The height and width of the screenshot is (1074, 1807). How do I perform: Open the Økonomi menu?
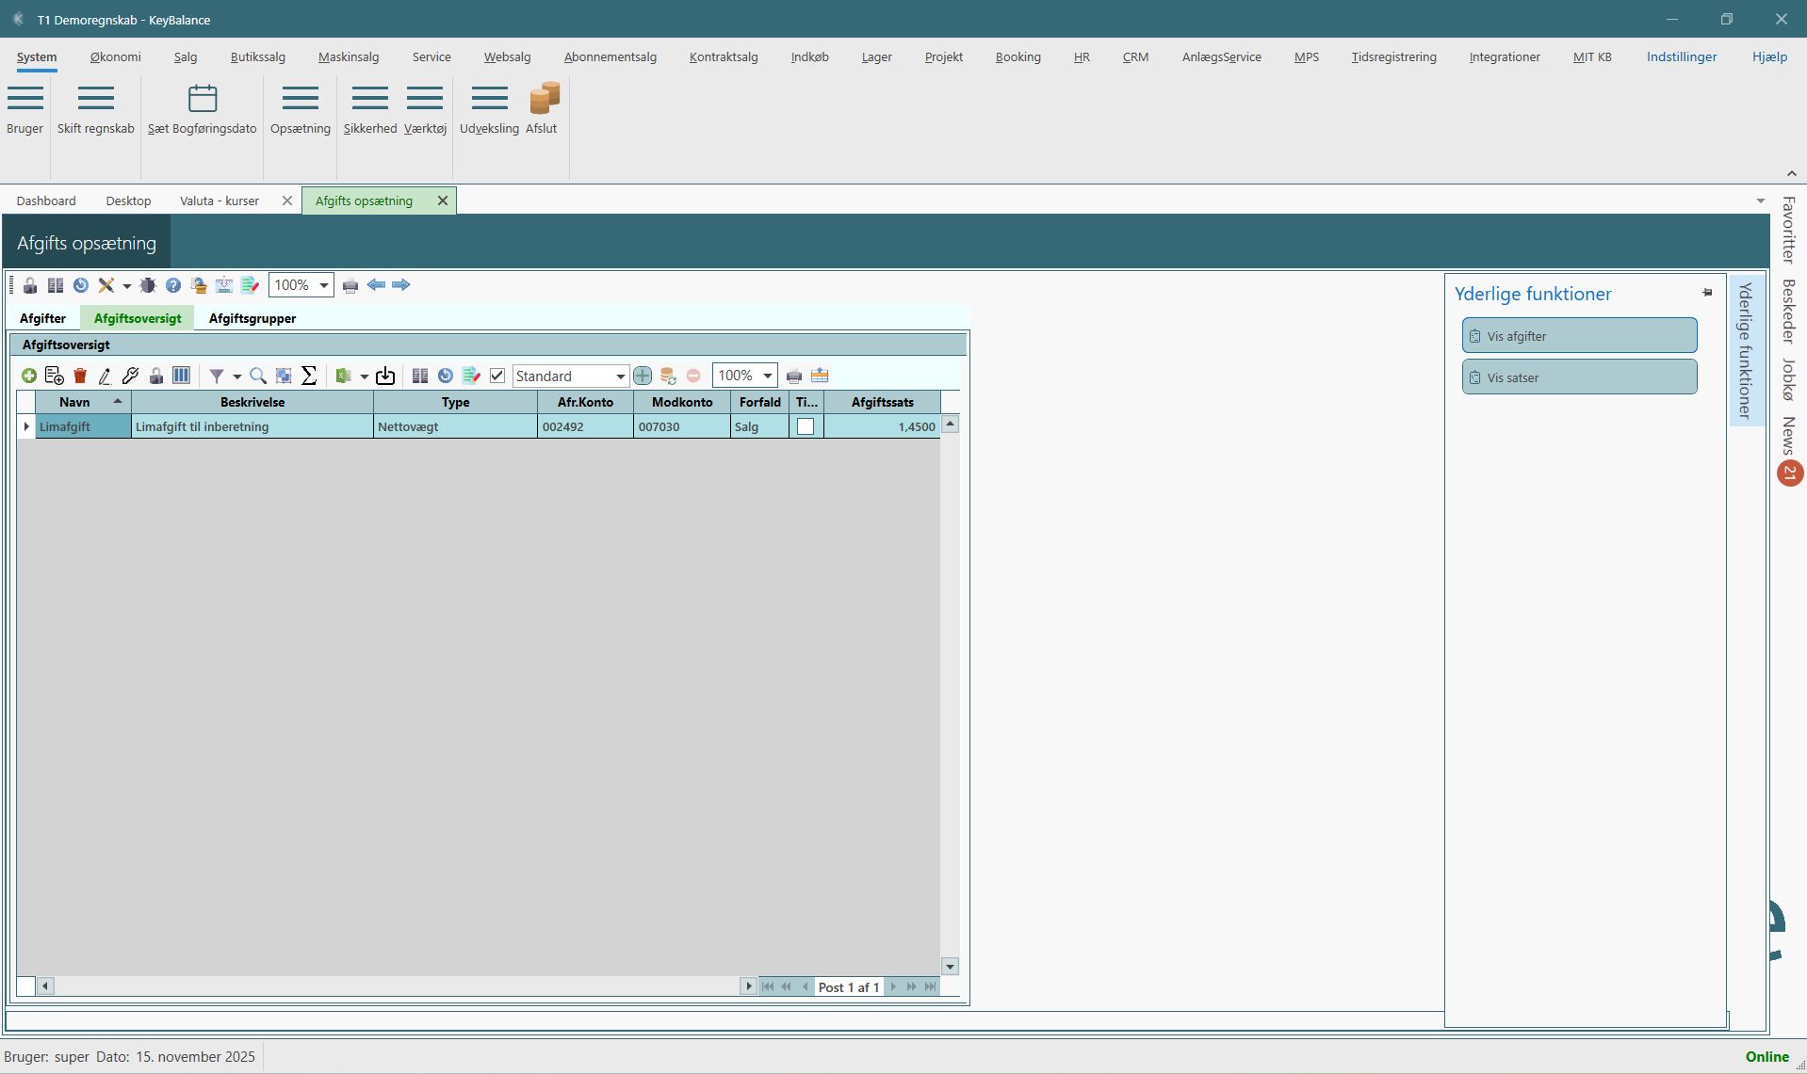coord(115,57)
